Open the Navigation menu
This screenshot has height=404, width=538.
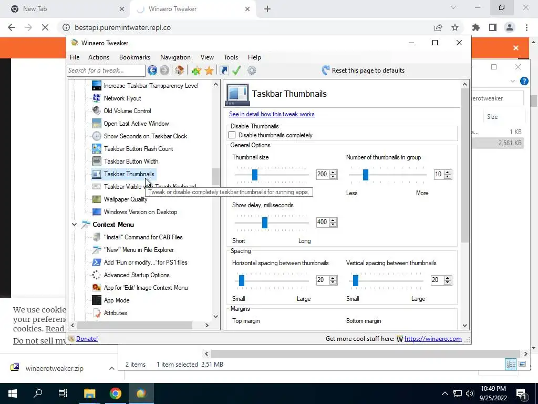[x=175, y=57]
